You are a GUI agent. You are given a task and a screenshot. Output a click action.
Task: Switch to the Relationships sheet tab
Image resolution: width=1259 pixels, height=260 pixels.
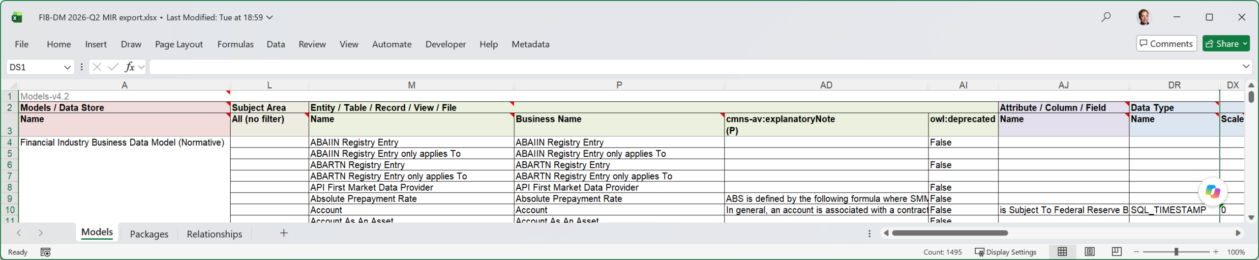pyautogui.click(x=214, y=234)
